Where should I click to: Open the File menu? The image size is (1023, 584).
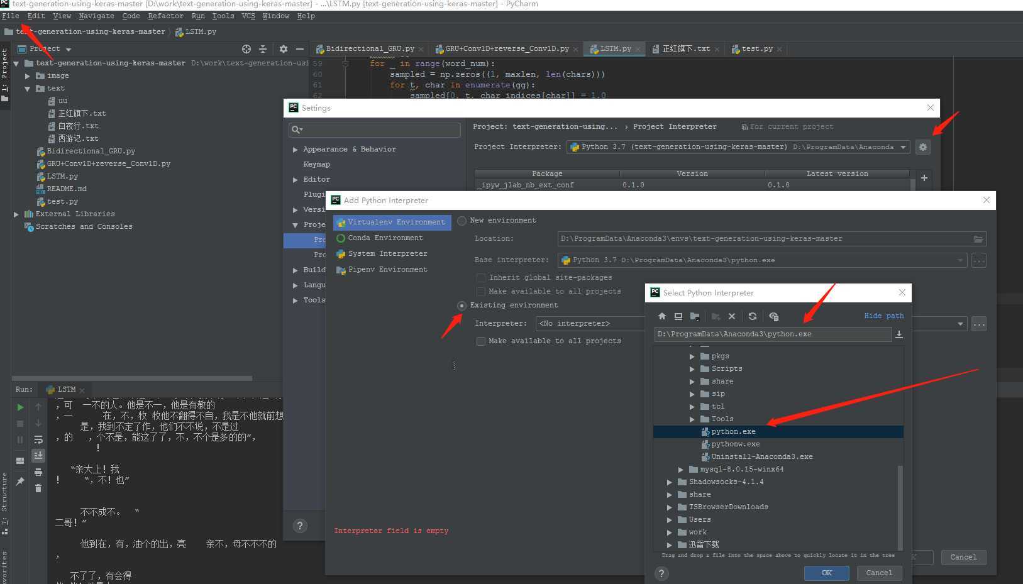[11, 16]
